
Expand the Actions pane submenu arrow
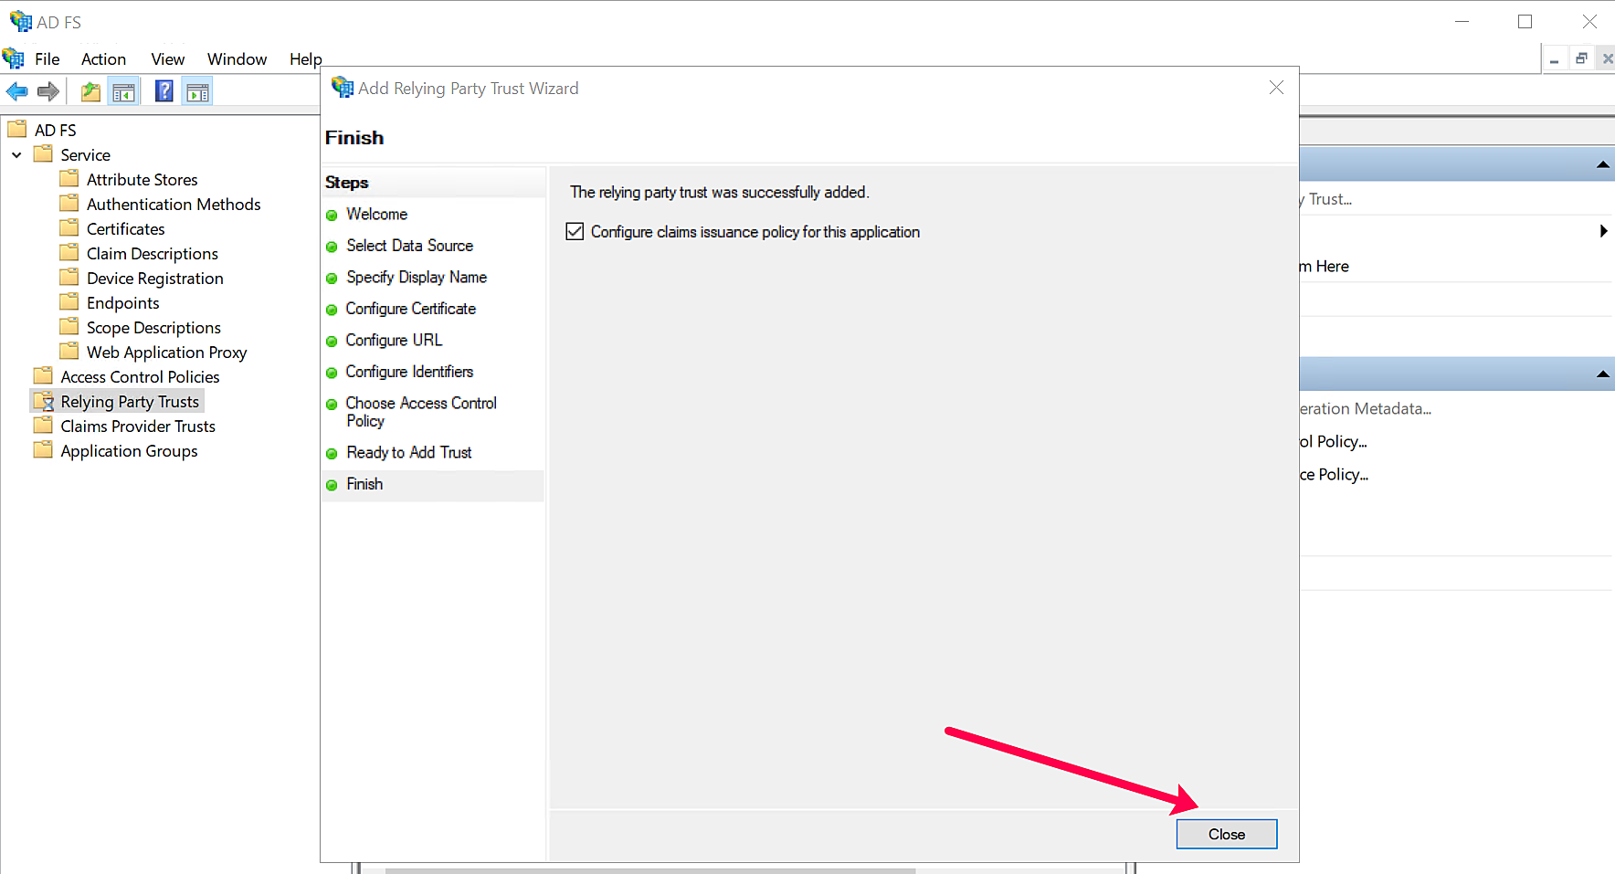click(1603, 231)
